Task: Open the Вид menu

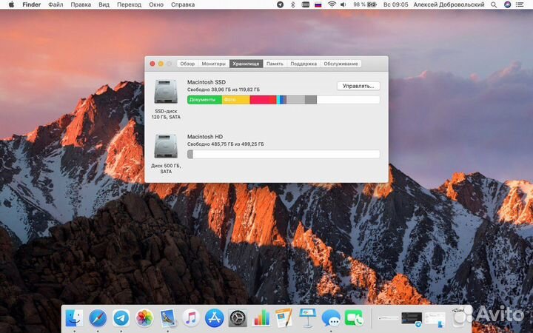Action: coord(104,4)
